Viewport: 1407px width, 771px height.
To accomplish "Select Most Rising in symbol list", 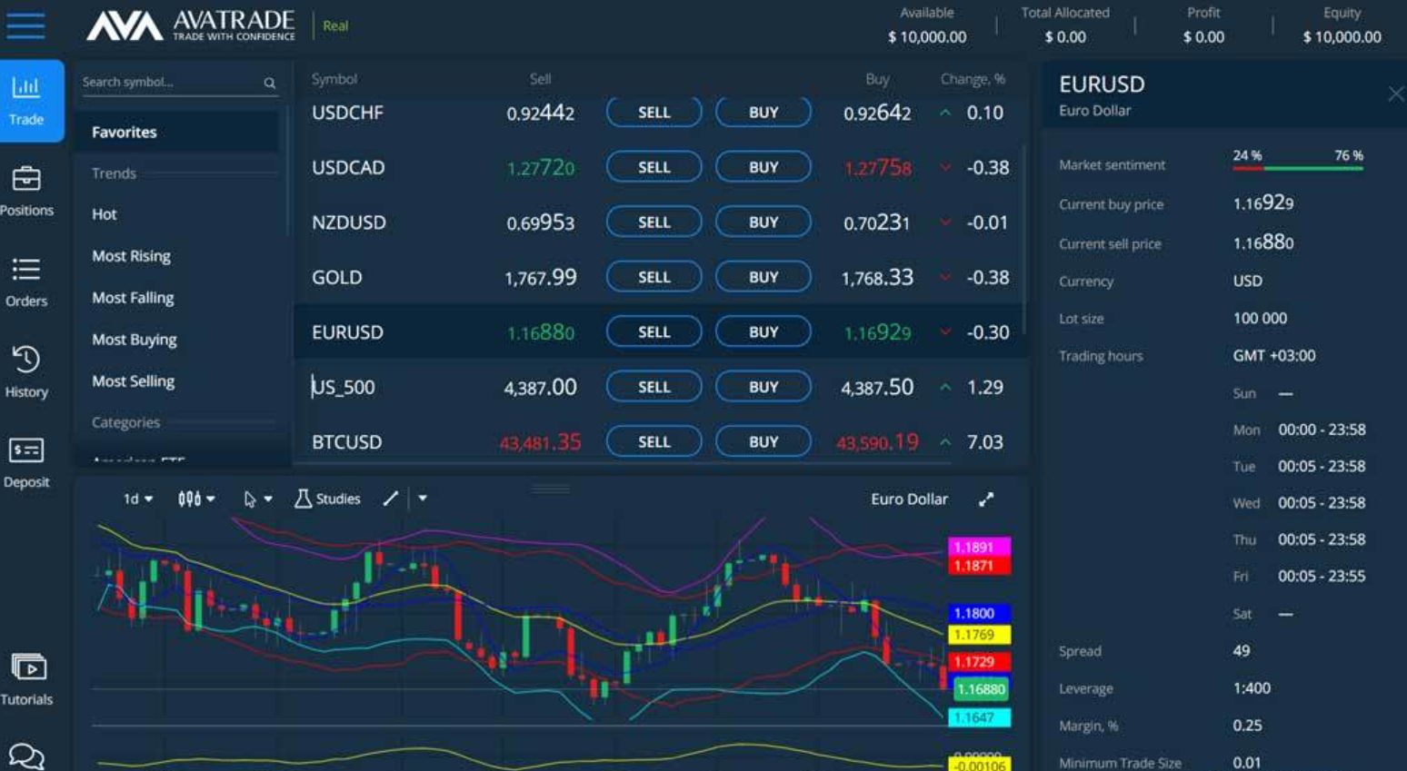I will [x=131, y=256].
